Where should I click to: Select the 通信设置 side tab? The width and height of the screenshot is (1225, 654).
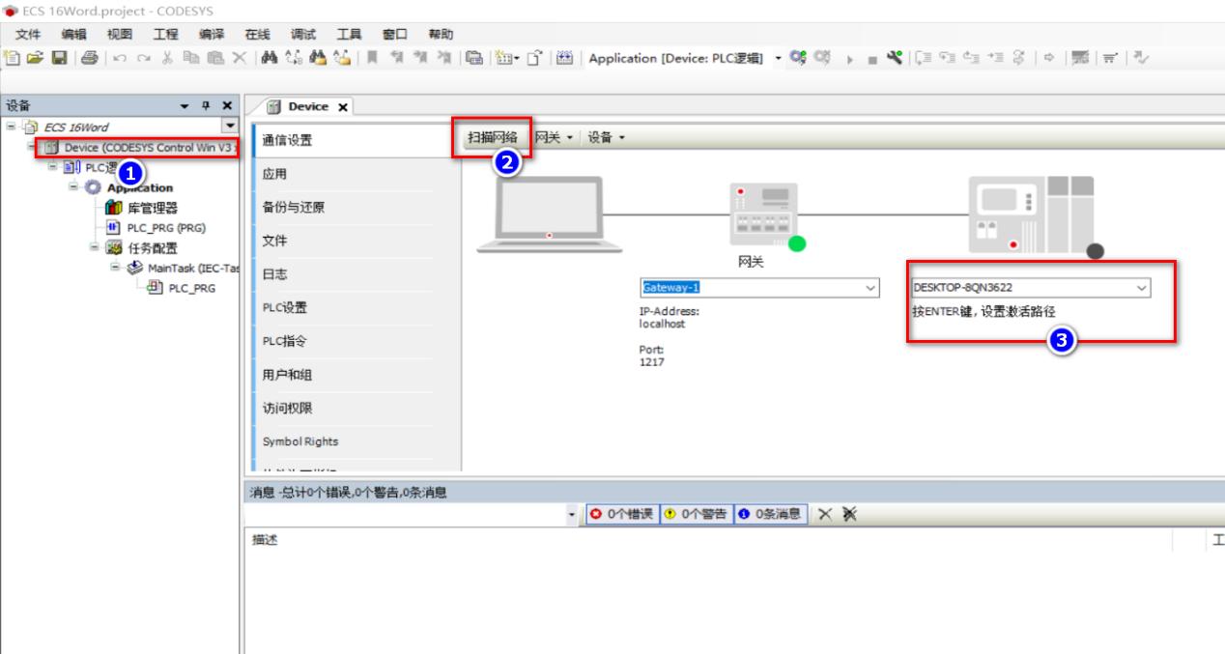tap(356, 140)
